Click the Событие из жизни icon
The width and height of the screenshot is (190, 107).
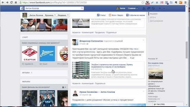tap(127, 15)
